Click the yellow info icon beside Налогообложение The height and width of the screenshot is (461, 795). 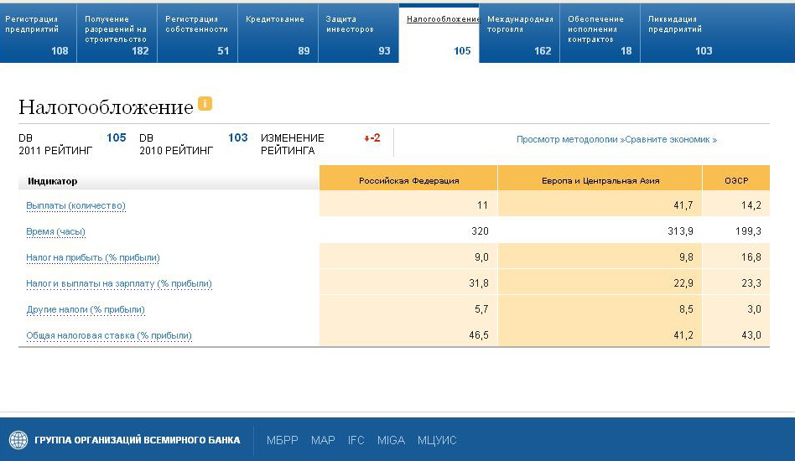205,105
